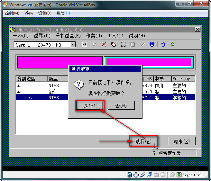Click the VirtualBox hard disk status icon
Screen dimensions: 211x181
[129, 175]
